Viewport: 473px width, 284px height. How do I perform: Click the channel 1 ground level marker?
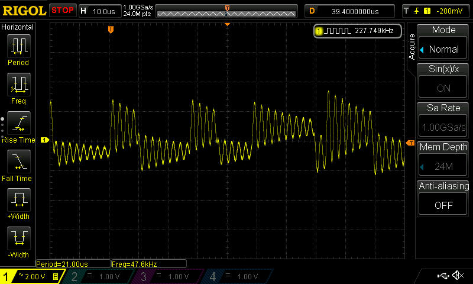45,140
